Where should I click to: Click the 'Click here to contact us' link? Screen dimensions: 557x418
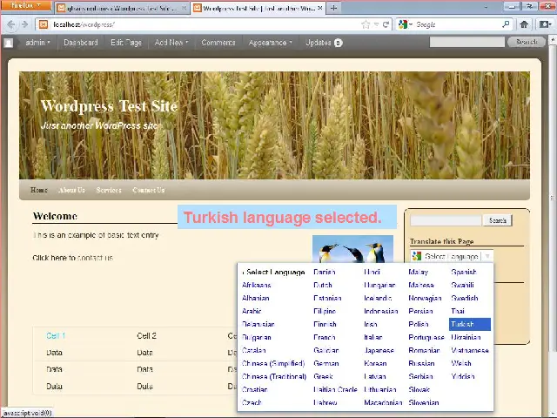73,258
